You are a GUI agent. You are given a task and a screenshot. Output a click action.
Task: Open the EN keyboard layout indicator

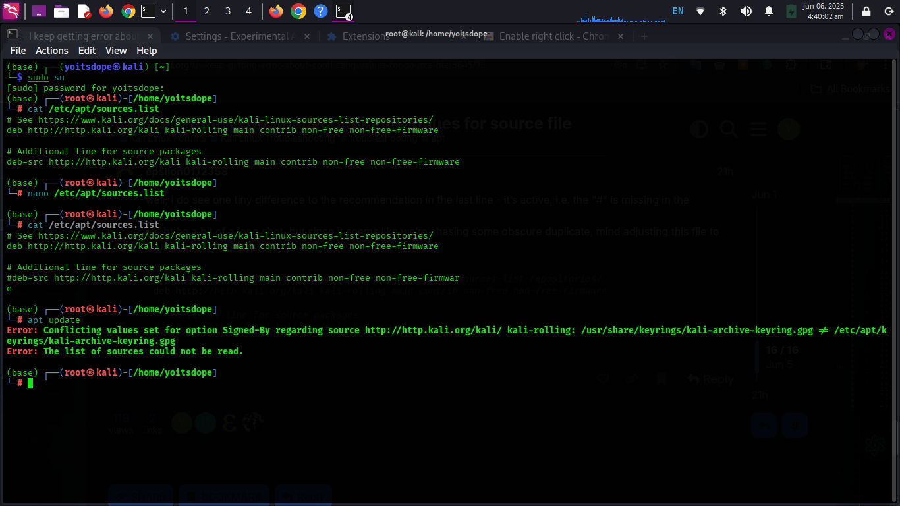point(678,11)
